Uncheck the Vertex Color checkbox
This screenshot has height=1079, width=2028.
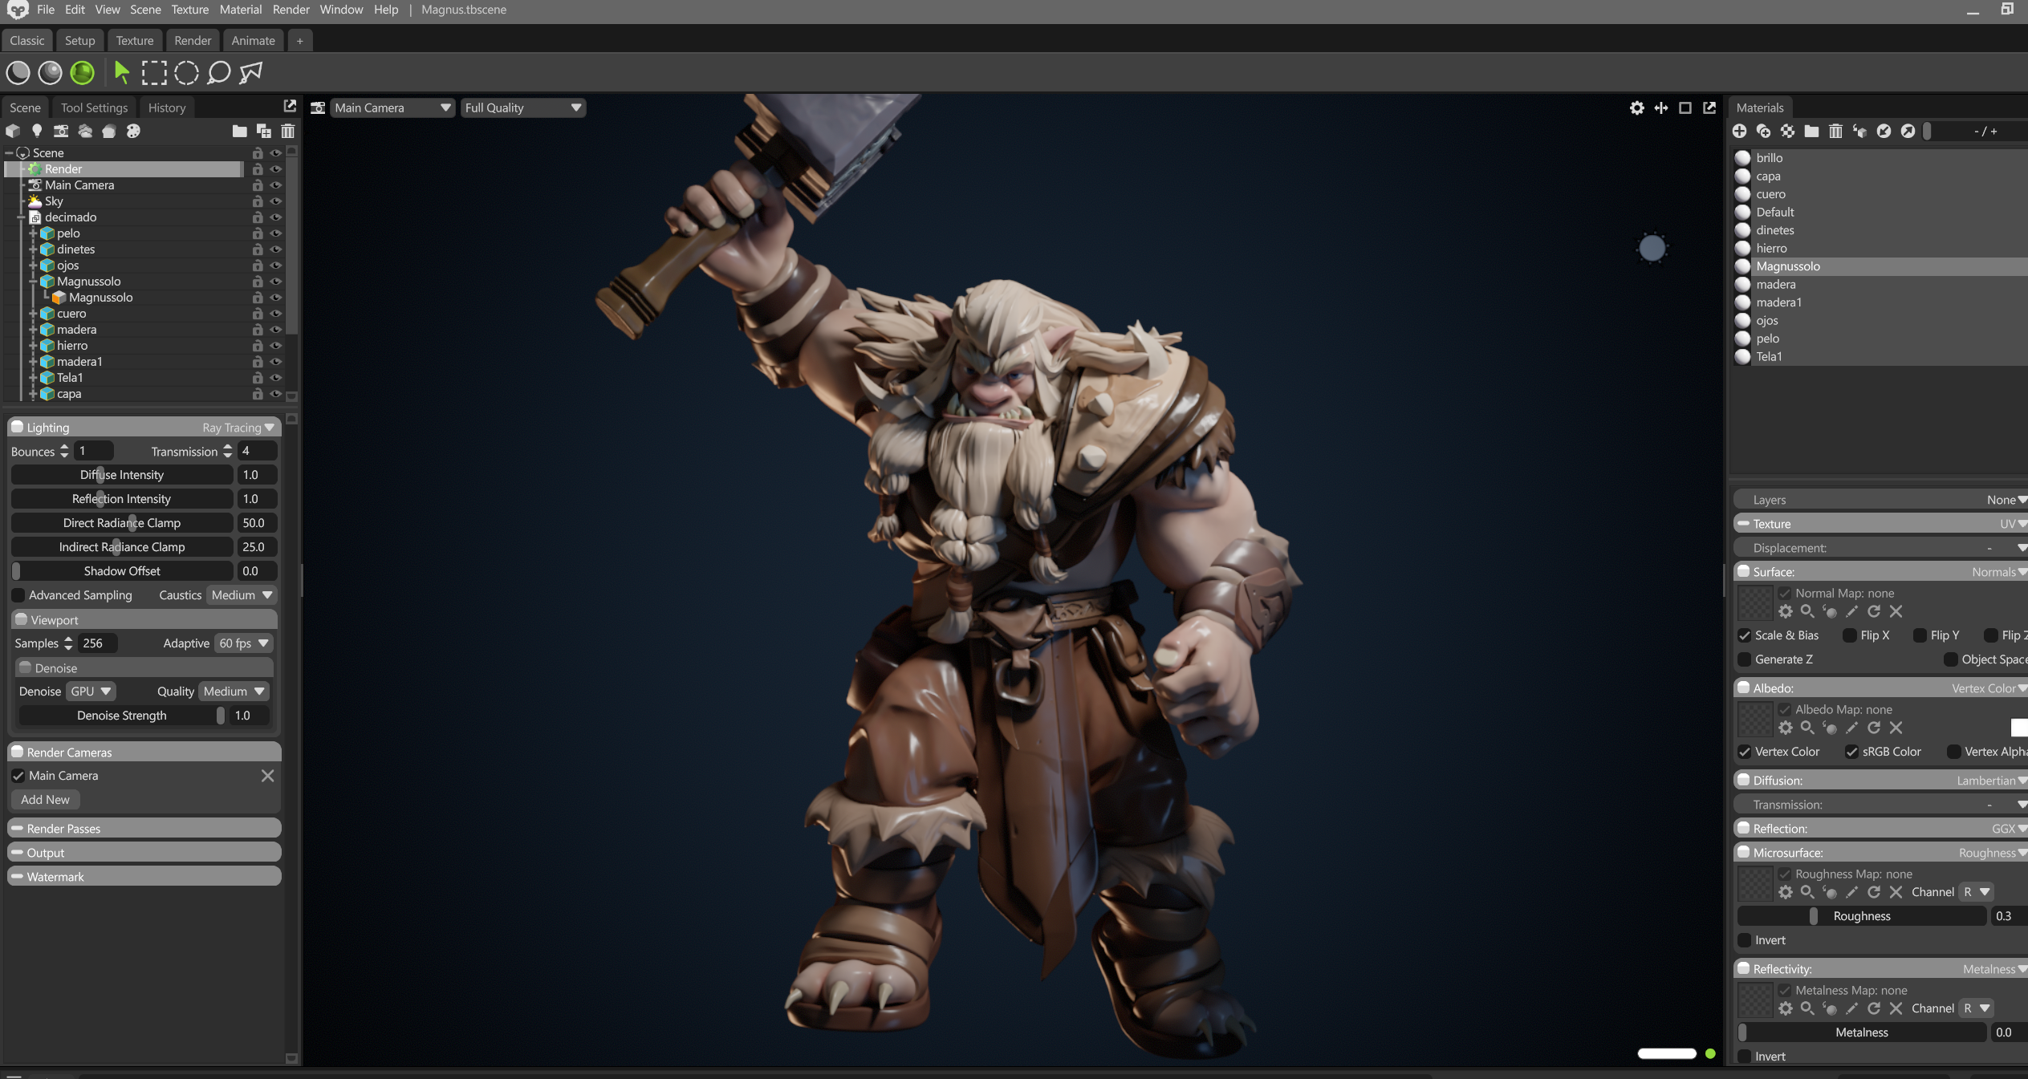point(1745,752)
